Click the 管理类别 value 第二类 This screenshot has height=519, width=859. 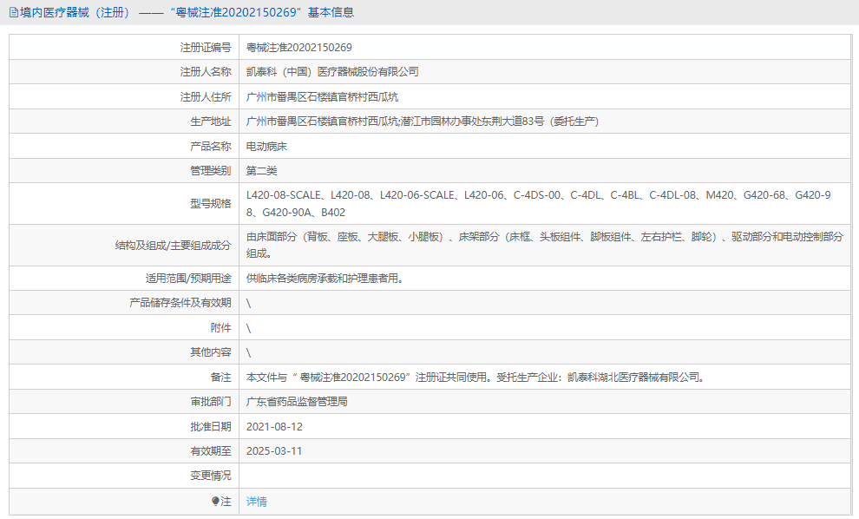[x=265, y=171]
